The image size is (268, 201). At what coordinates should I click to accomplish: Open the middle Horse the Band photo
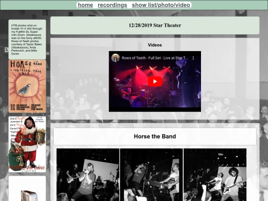coord(151,175)
